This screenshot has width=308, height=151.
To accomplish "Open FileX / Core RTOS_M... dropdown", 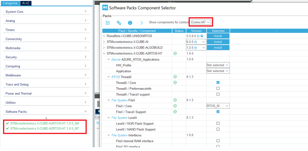I will pos(218,106).
